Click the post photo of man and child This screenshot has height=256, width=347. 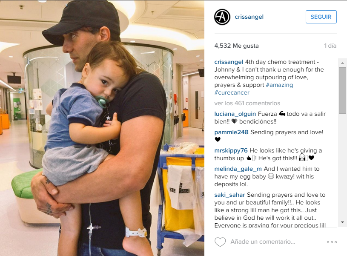tap(102, 128)
